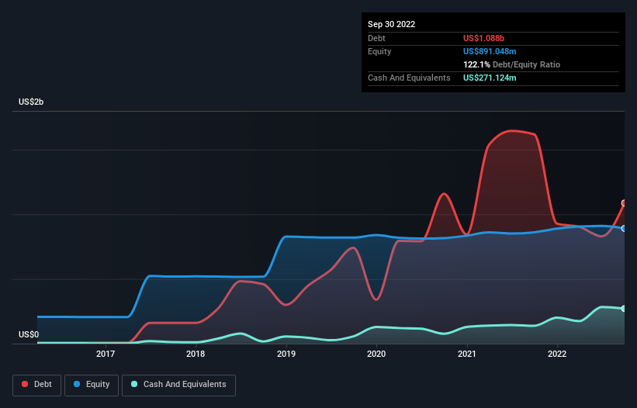Click the 2022 x-axis label
The height and width of the screenshot is (408, 637).
[x=557, y=354]
